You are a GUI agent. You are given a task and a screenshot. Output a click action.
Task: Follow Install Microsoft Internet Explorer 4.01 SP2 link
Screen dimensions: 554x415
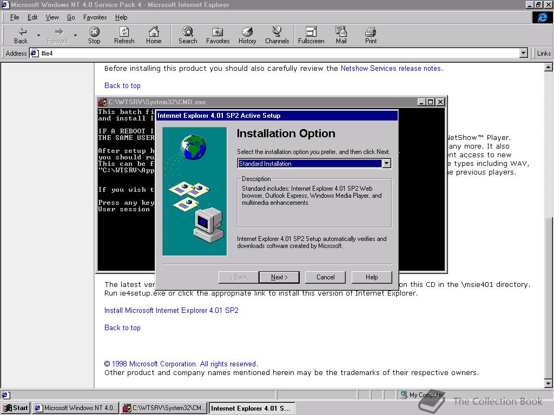point(172,311)
